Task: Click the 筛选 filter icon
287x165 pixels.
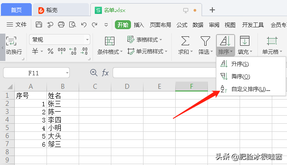Action: point(205,41)
